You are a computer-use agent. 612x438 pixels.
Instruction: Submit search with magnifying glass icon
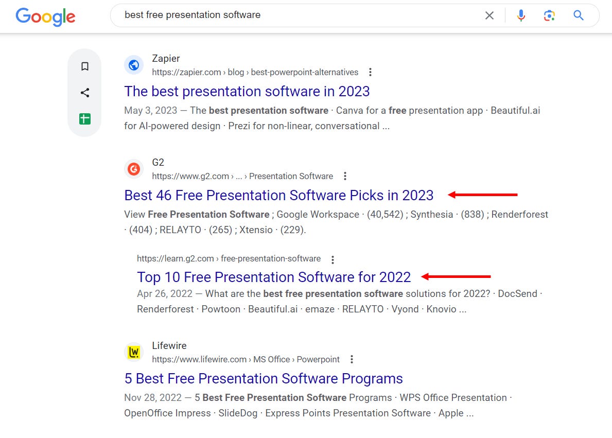[x=579, y=15]
